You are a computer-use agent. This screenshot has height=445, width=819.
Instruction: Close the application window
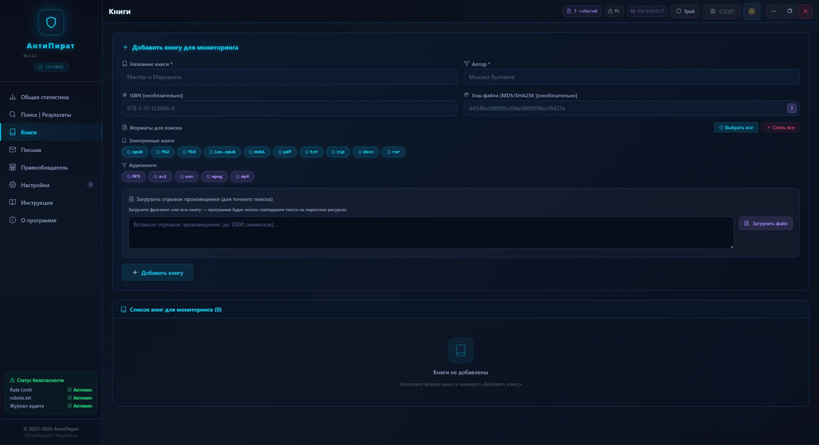805,11
